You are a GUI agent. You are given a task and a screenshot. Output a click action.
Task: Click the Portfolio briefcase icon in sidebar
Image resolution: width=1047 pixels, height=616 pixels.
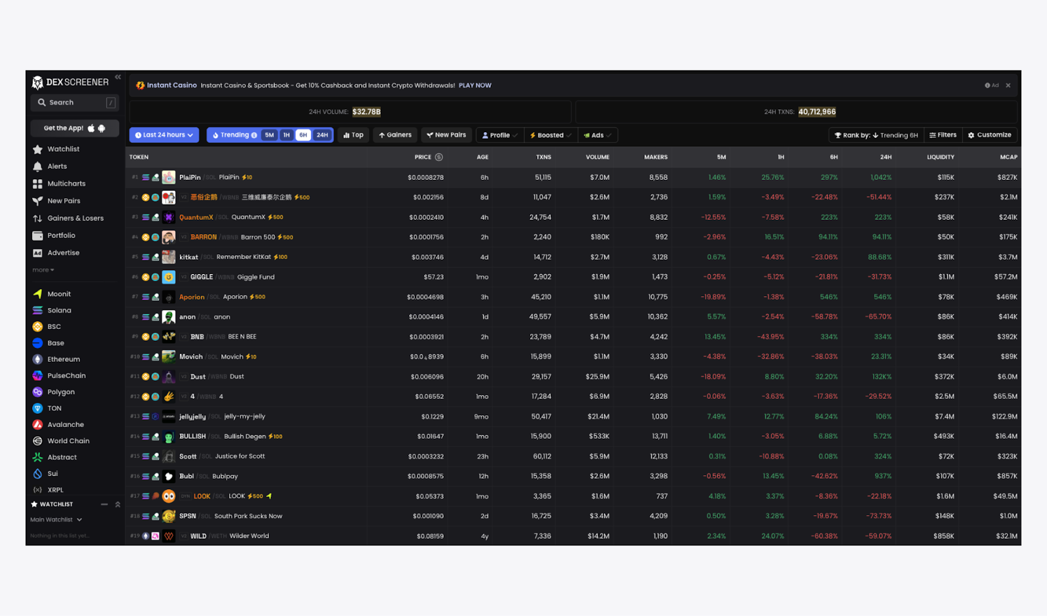click(39, 235)
